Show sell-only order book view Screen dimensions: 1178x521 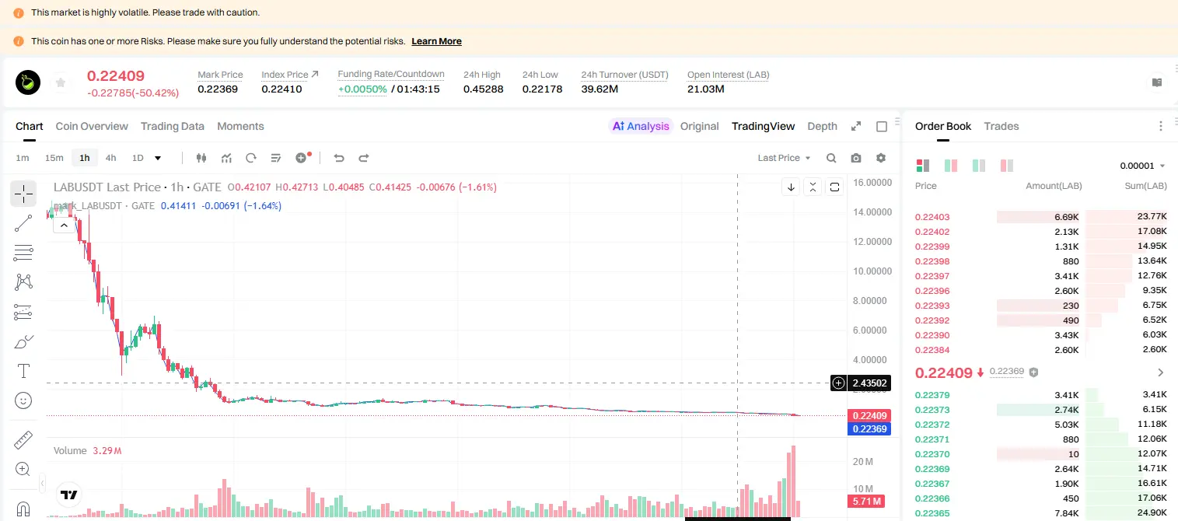[1007, 166]
